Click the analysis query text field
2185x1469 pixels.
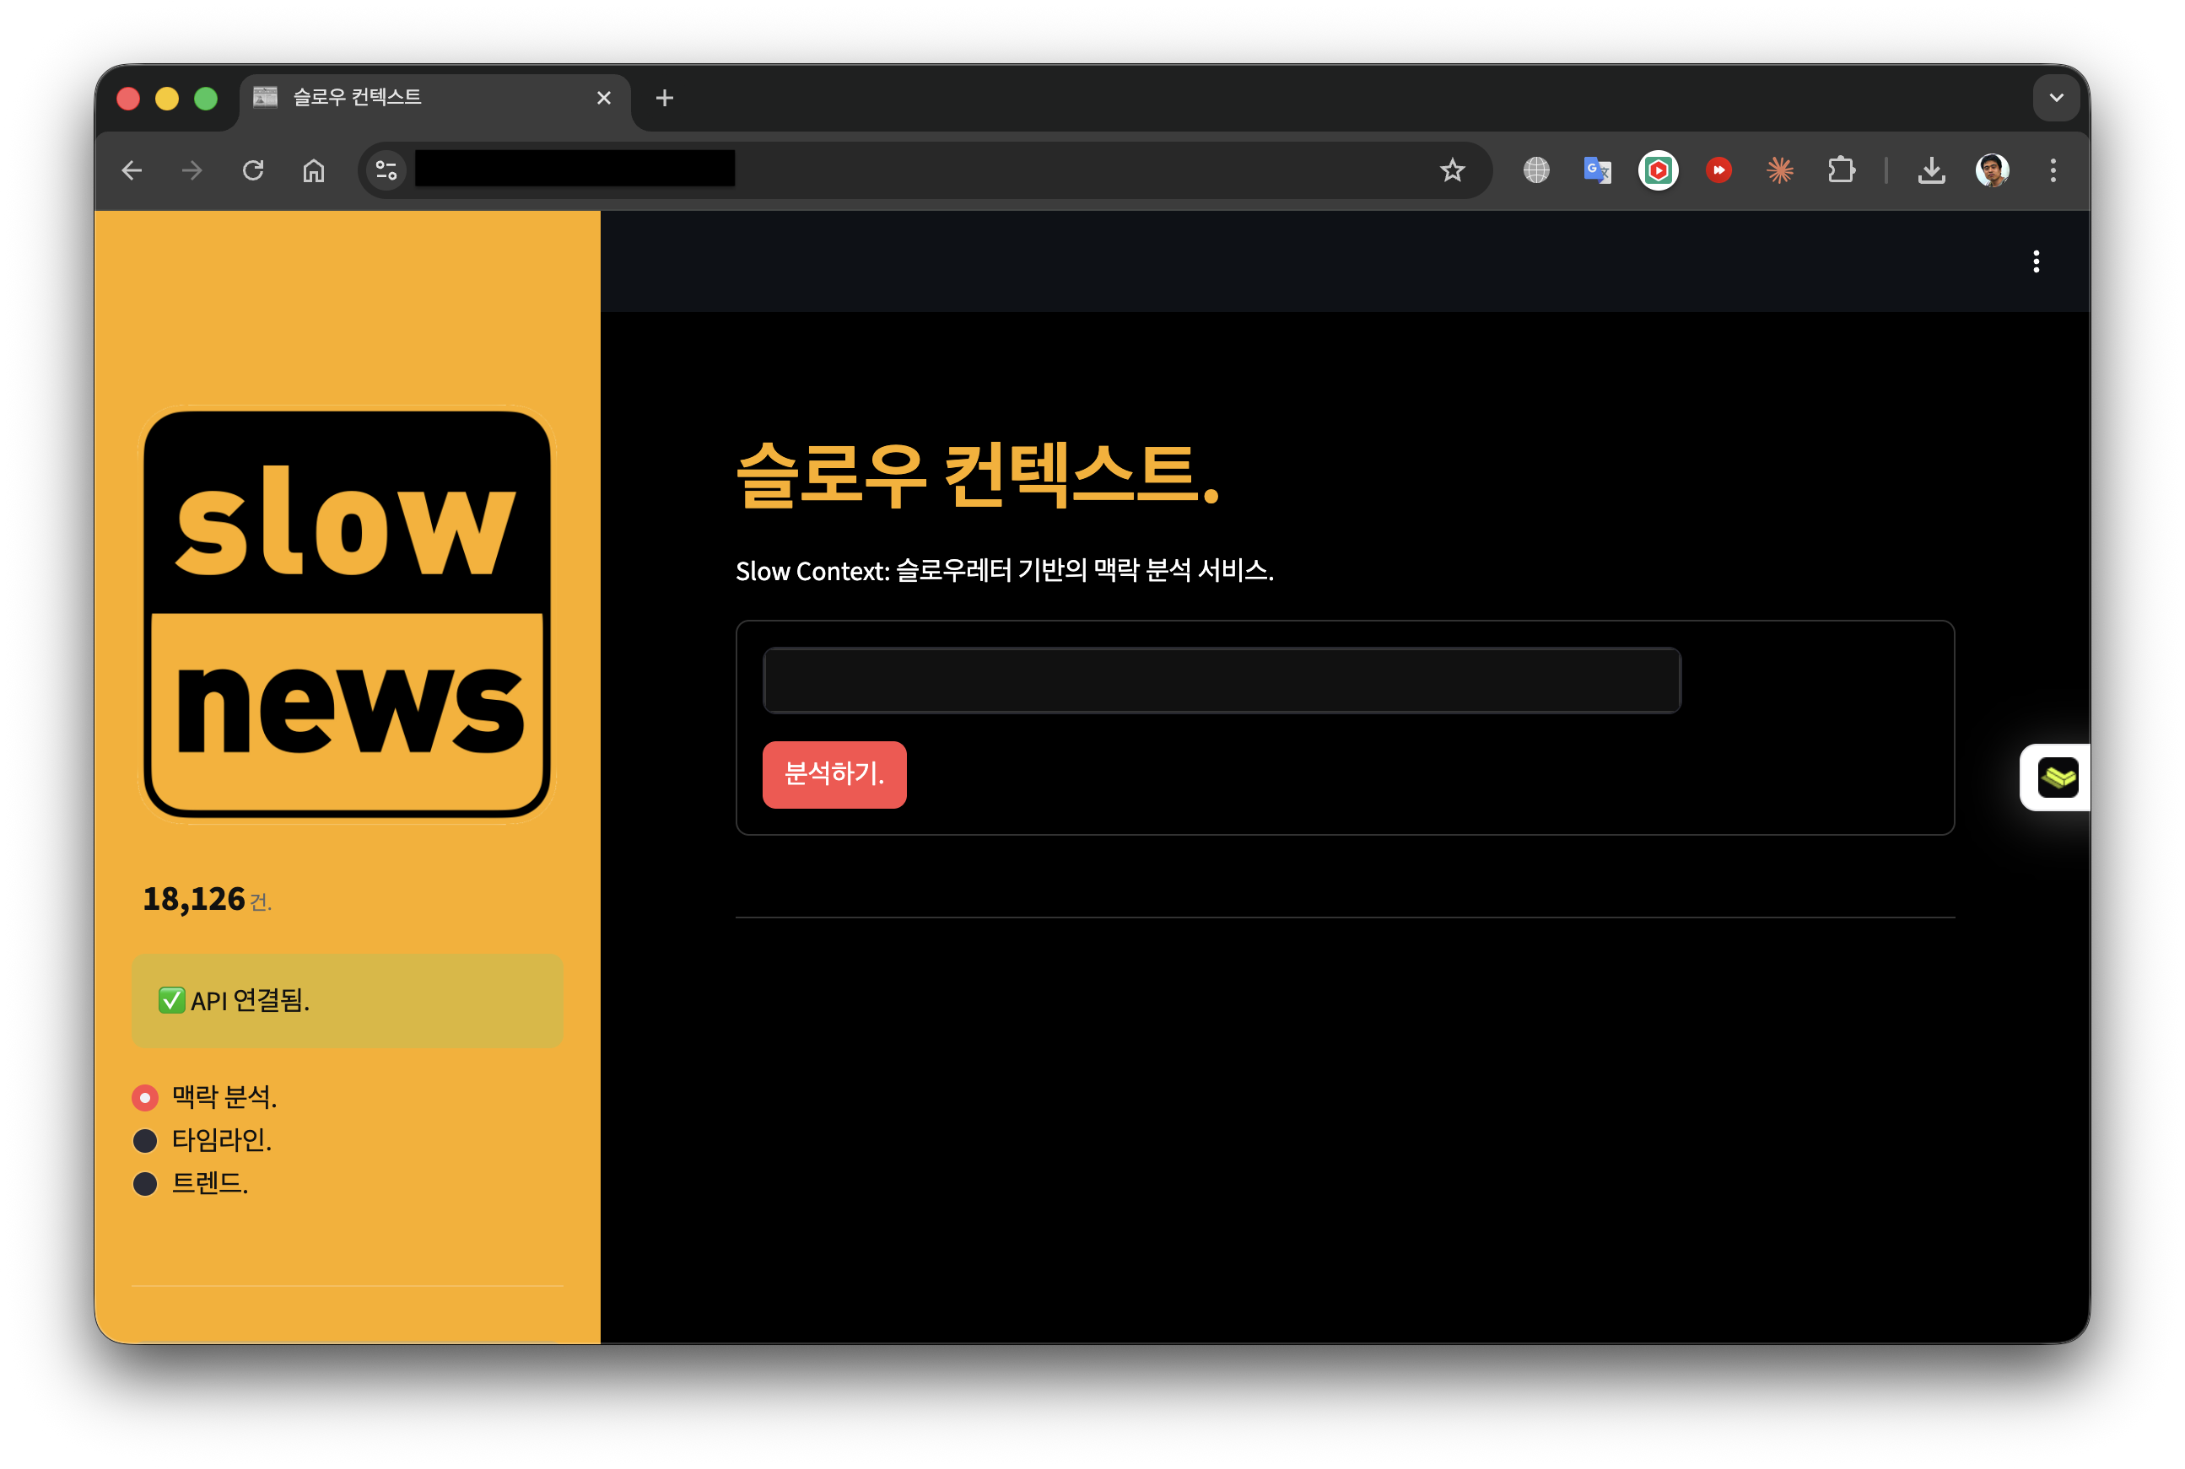click(1222, 681)
